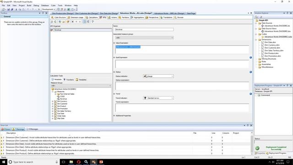293x165 pixels.
Task: Select Mining Structures folder in Solution Explorer
Action: (x=269, y=59)
